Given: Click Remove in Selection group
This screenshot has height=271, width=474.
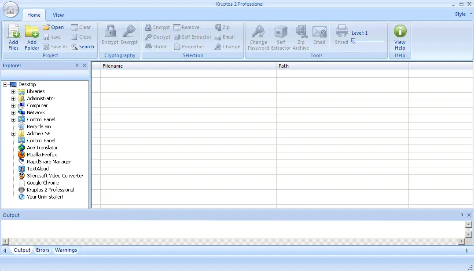Looking at the screenshot, I should pos(186,27).
